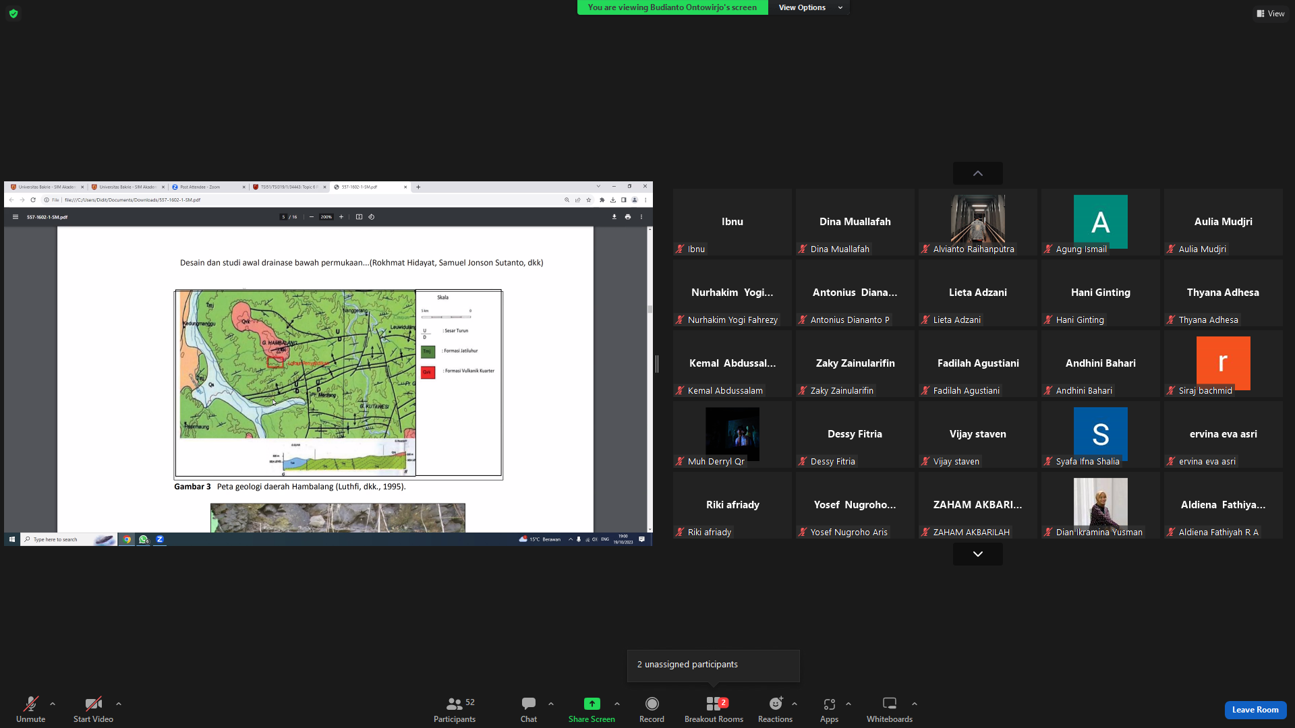Switch to first Universitas Bakrie browser tab
1295x728 pixels.
[x=47, y=187]
